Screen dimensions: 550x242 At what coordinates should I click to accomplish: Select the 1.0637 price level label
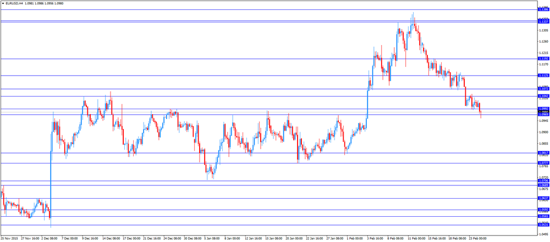tap(543, 198)
